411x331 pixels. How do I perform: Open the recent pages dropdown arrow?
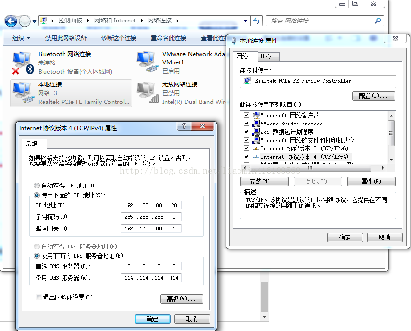pyautogui.click(x=34, y=21)
